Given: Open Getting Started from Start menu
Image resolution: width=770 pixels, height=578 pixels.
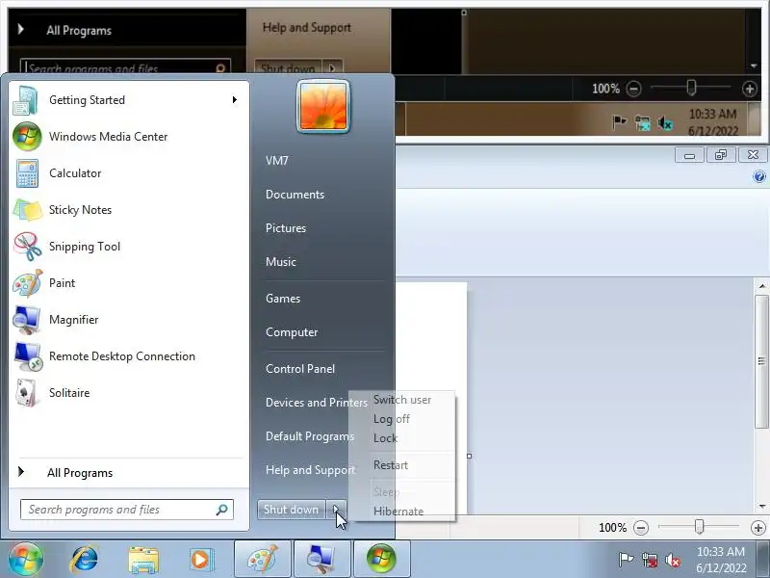Looking at the screenshot, I should (129, 100).
